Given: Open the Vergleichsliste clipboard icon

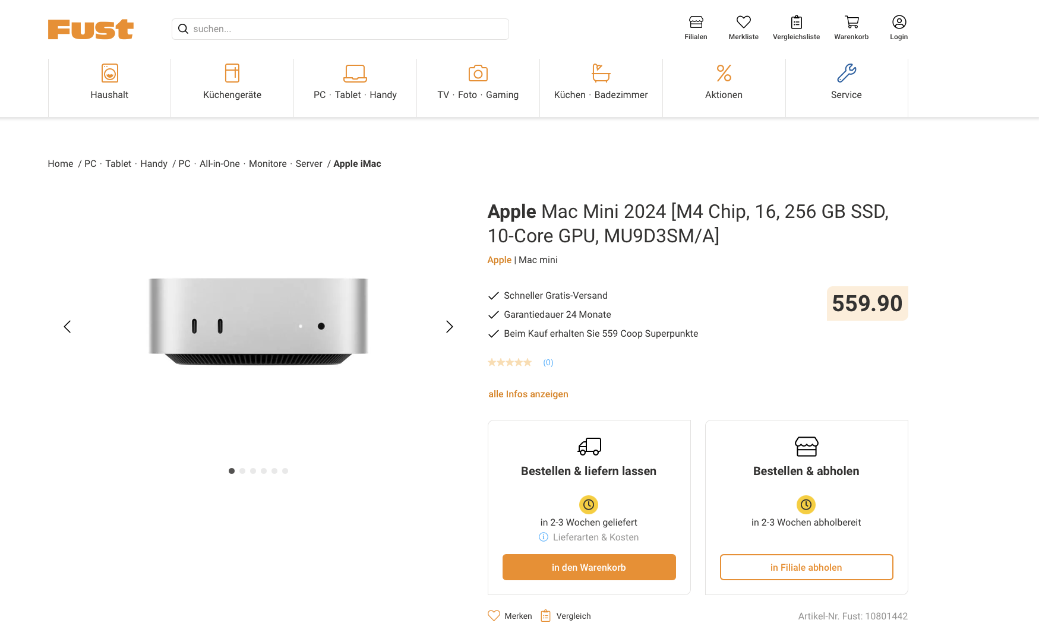Looking at the screenshot, I should coord(796,23).
